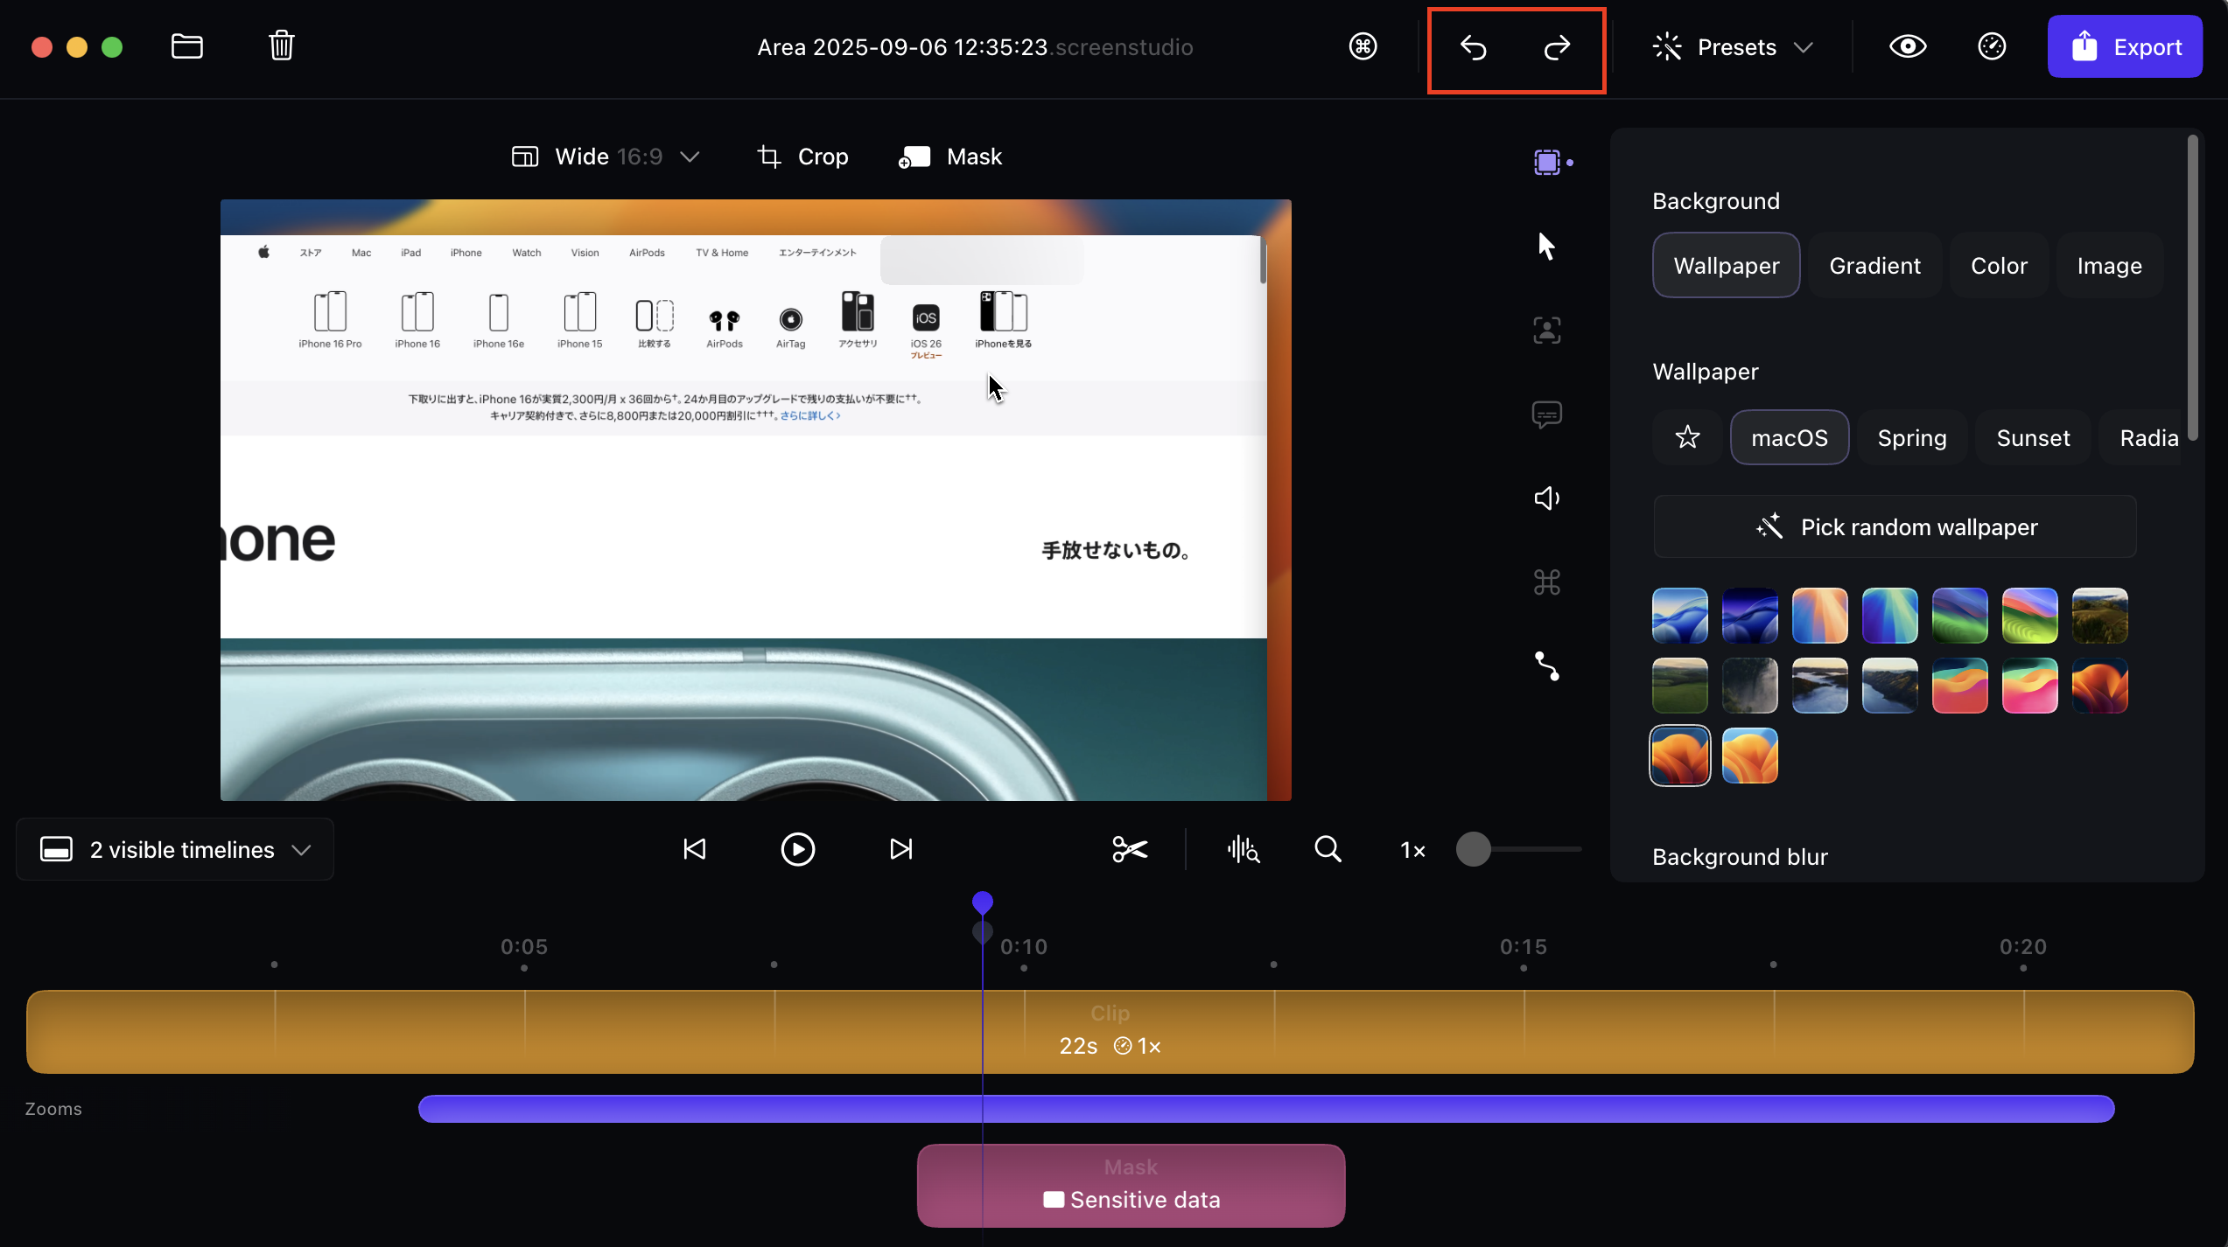Choose the light blue-orange Ventura wallpaper
The image size is (2228, 1247).
(x=1749, y=755)
